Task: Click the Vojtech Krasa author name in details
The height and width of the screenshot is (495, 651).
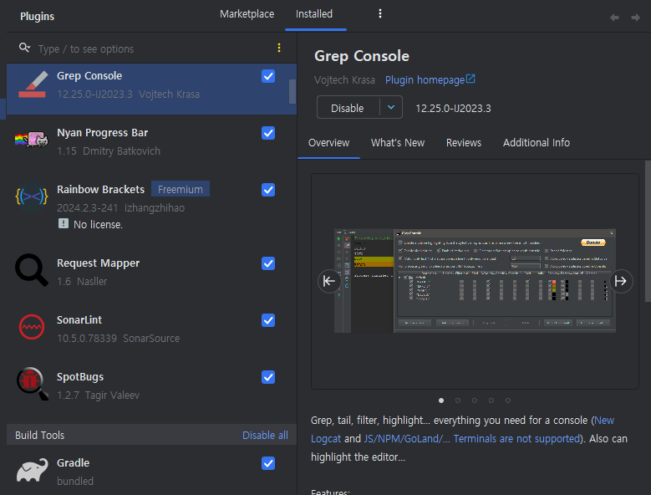Action: (344, 80)
